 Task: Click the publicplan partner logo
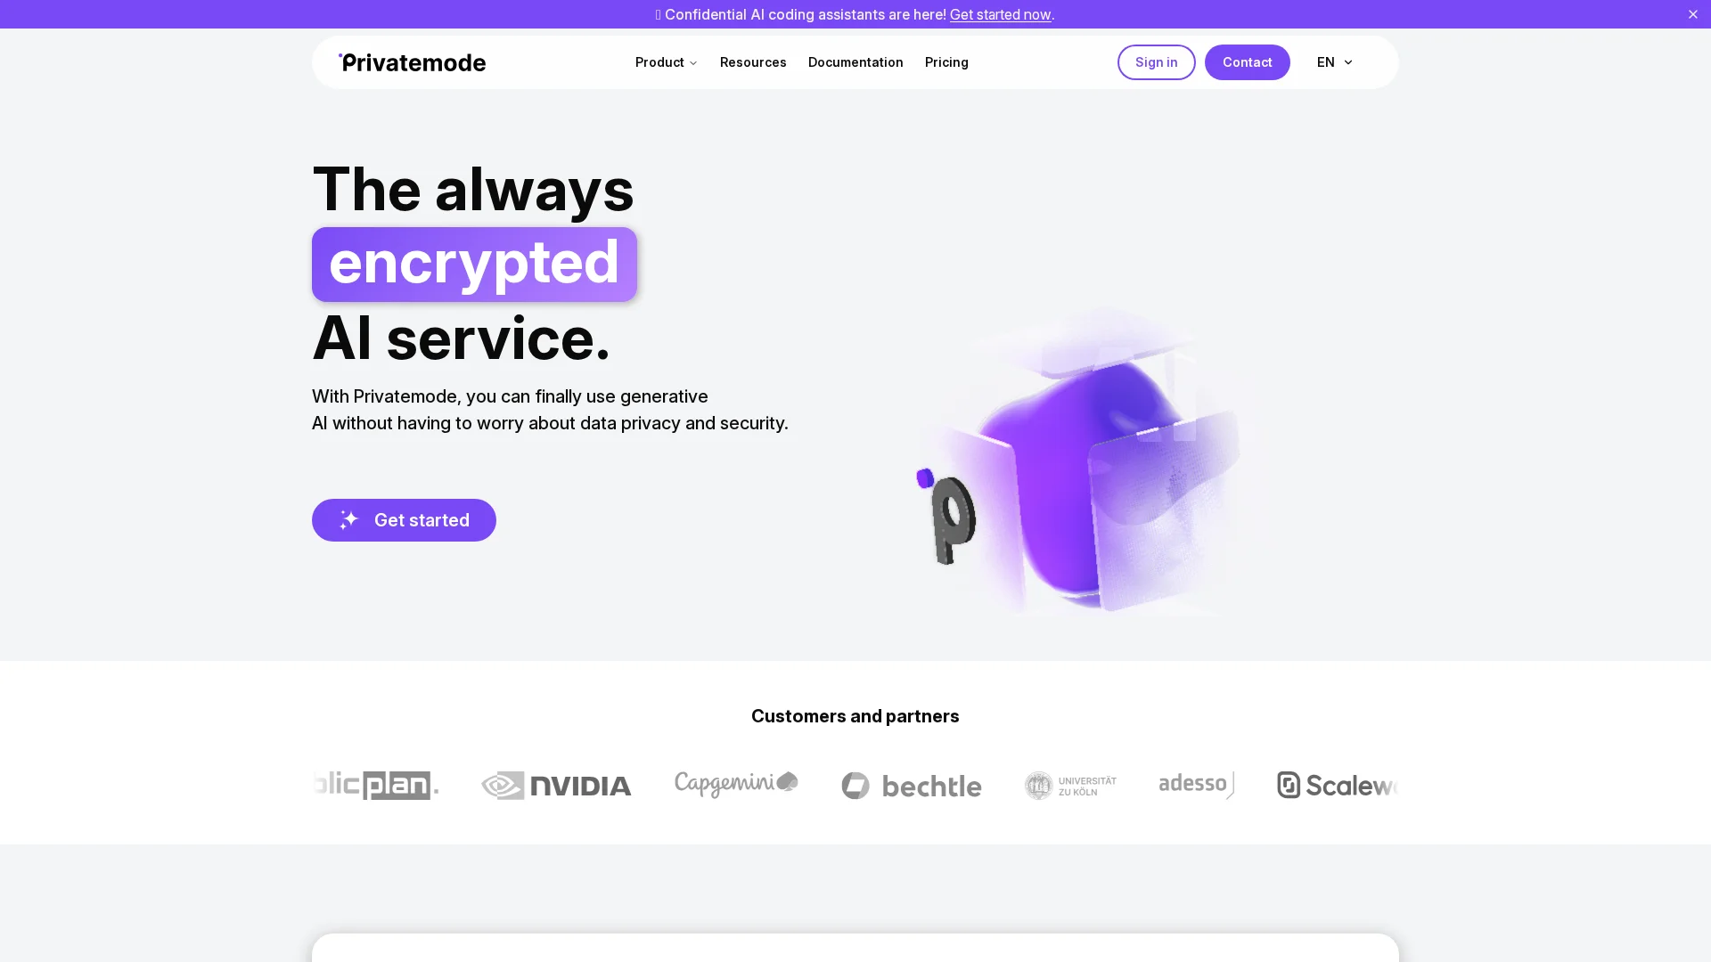point(375,786)
